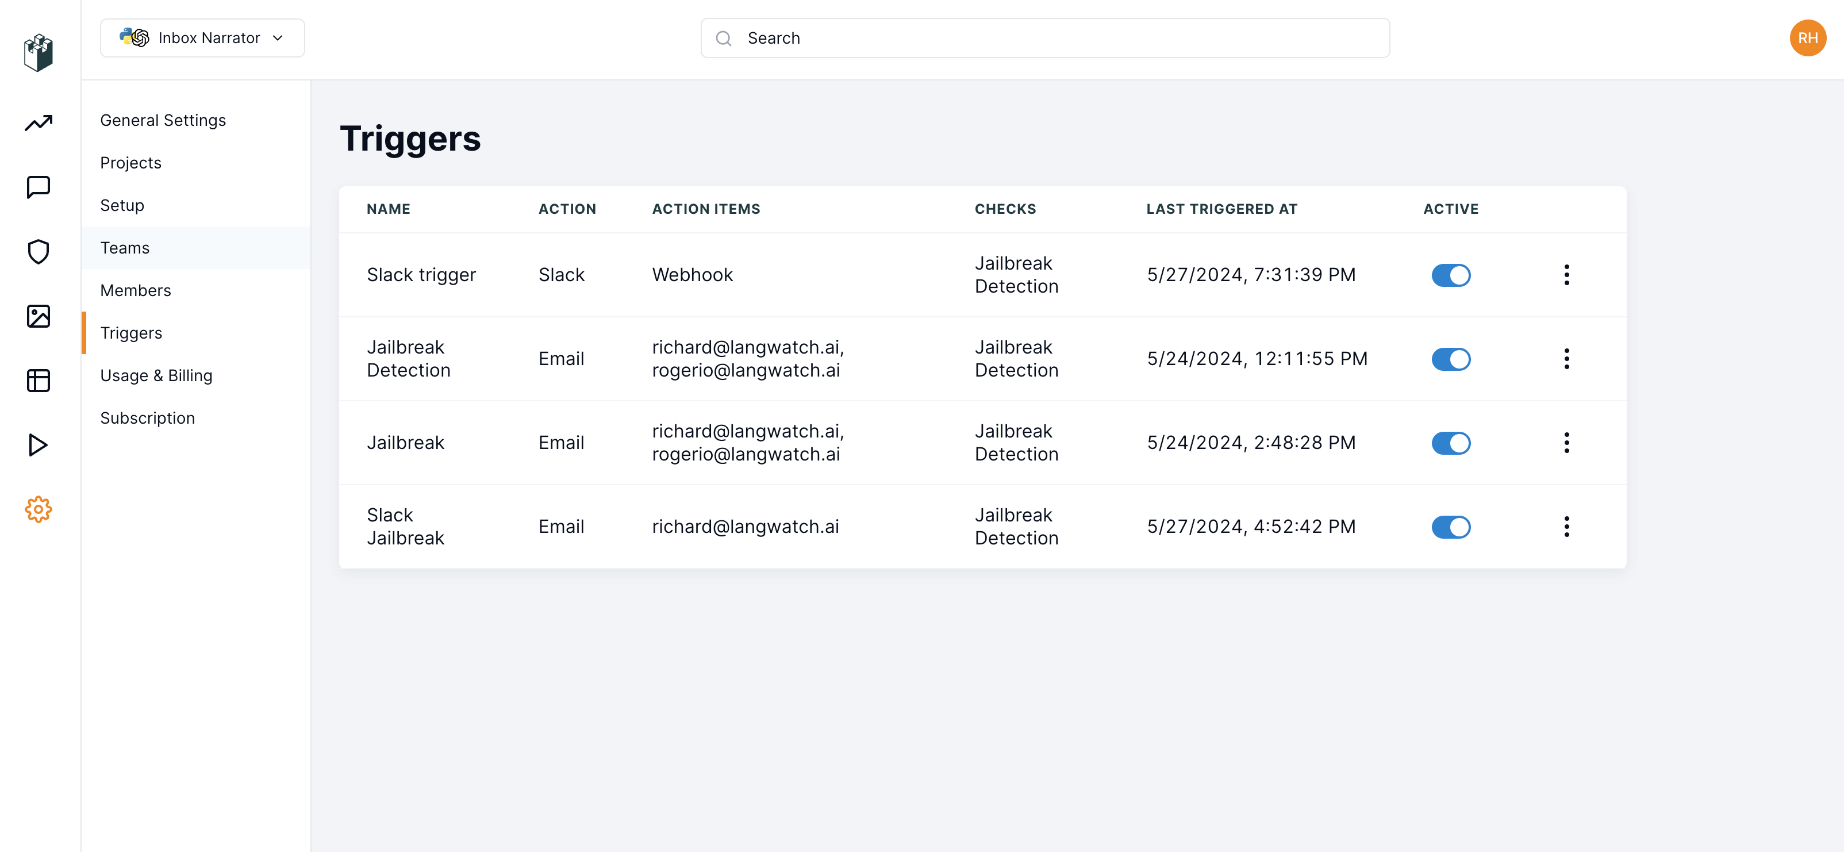This screenshot has width=1844, height=852.
Task: Open options menu for Slack Jailbreak row
Action: [x=1566, y=527]
